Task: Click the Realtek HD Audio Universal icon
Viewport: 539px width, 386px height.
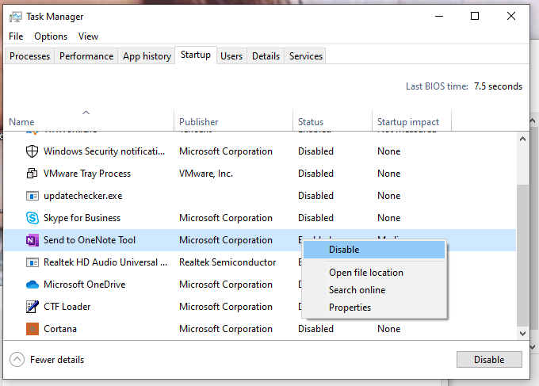Action: (x=32, y=262)
